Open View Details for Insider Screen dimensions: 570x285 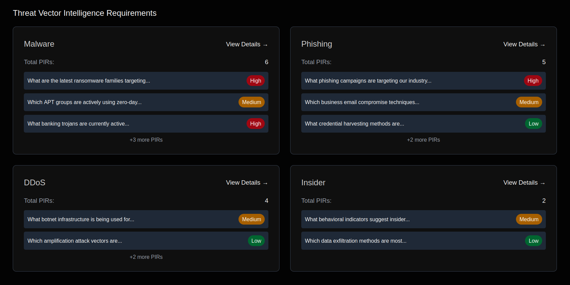tap(524, 183)
